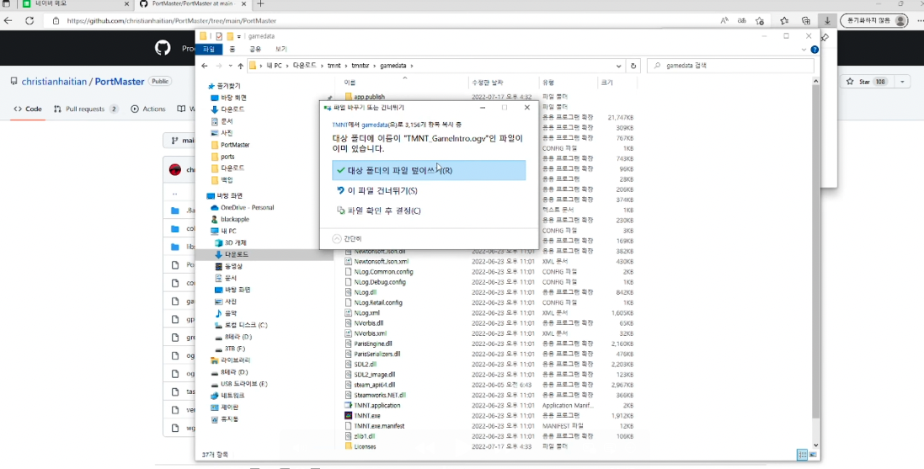Click the 동기화하지 않음 profile button
This screenshot has height=469, width=924.
pos(874,20)
